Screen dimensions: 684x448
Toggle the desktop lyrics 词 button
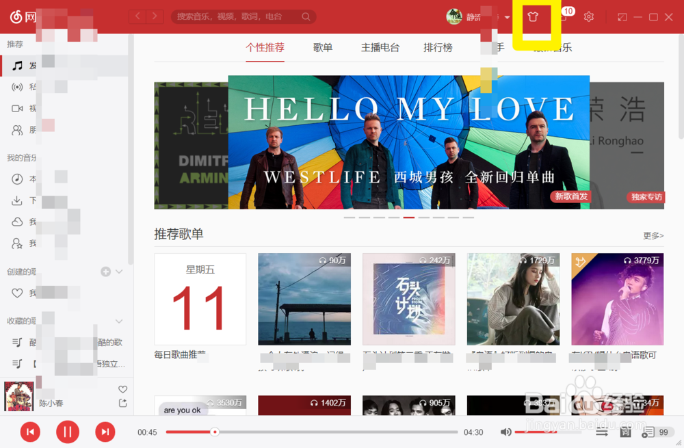pos(625,432)
